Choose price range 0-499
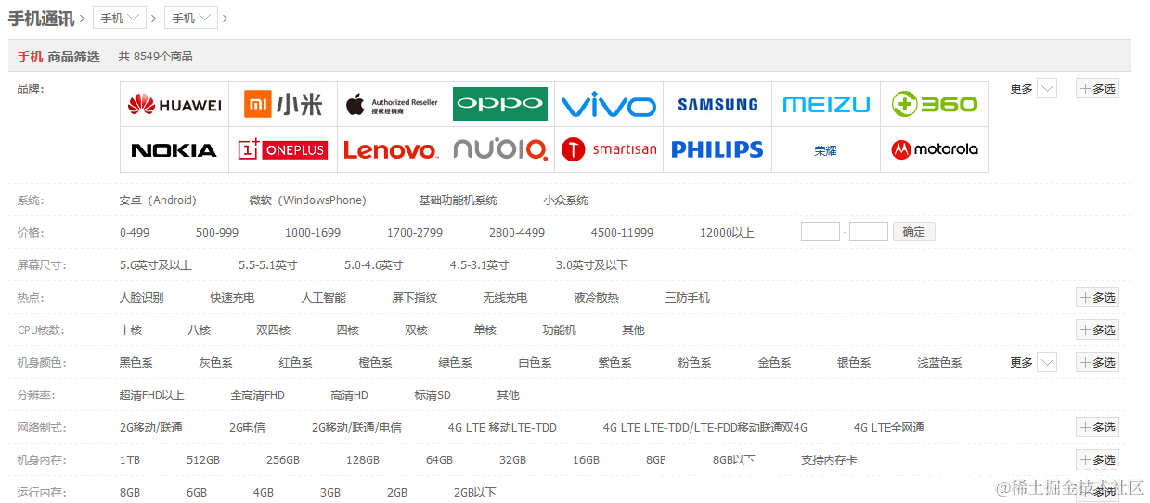 click(135, 233)
